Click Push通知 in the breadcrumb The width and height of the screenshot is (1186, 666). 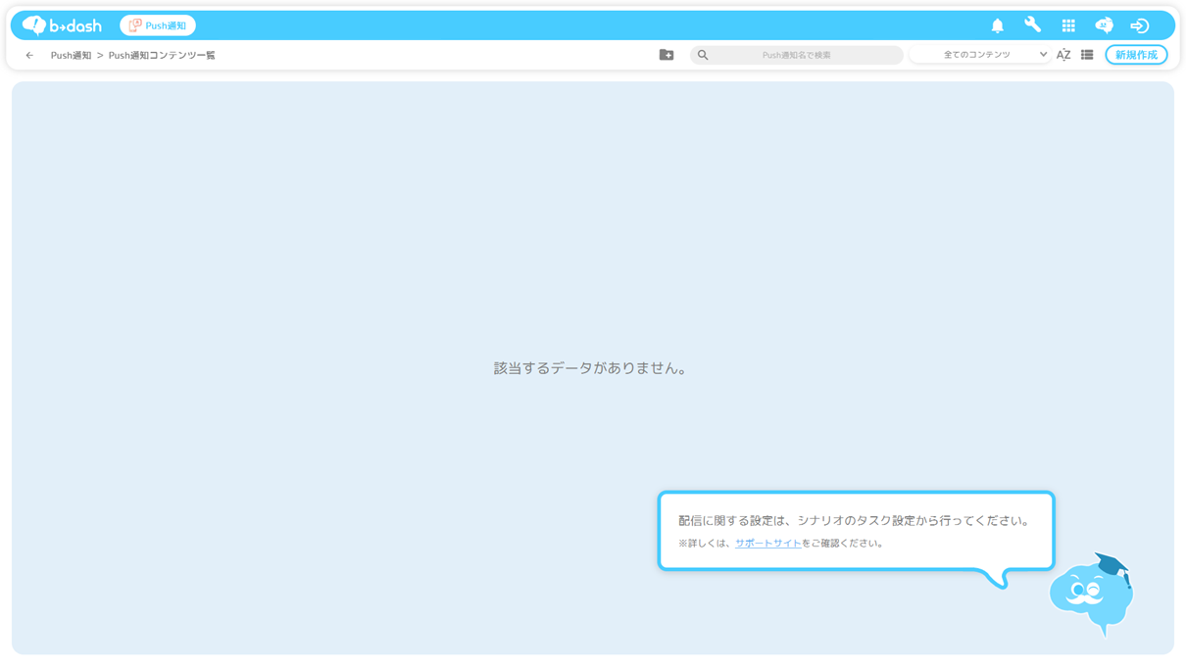click(x=71, y=56)
